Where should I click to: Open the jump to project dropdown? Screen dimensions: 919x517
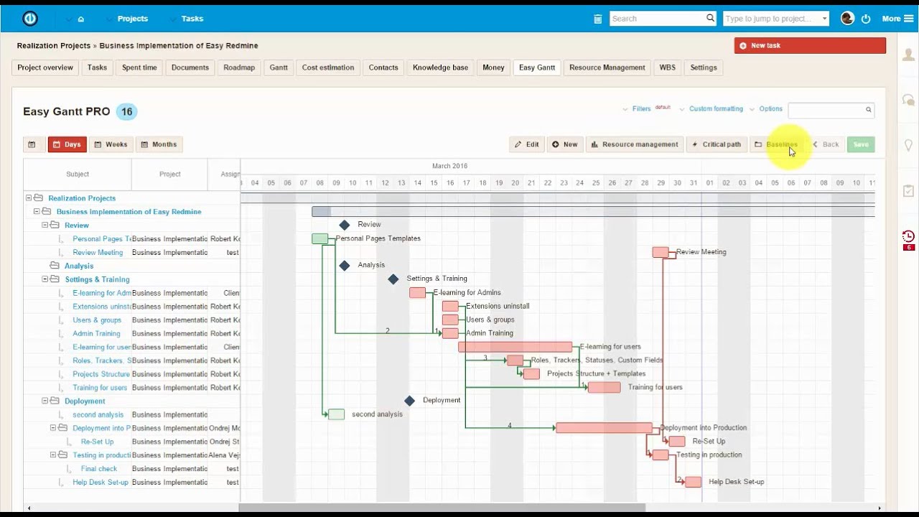point(776,19)
